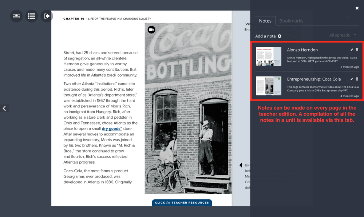Delete the Entrepreneurship: Coca Cola note

357,79
